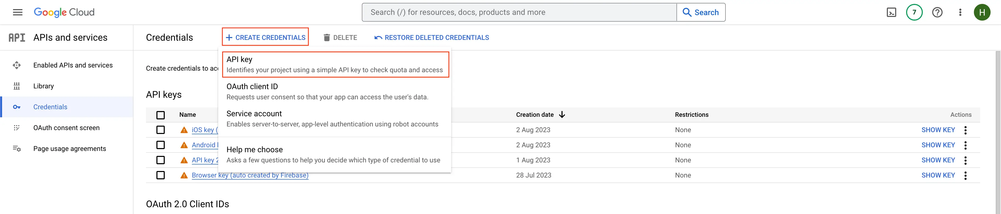Click the DELETE button

coord(340,38)
